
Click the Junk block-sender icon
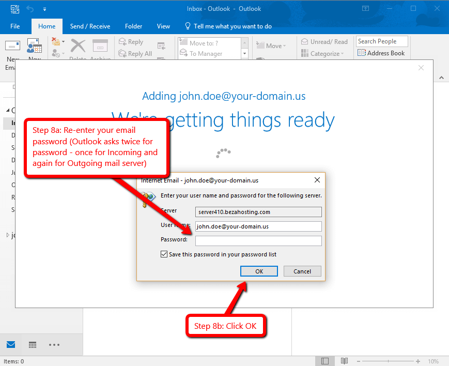point(56,53)
